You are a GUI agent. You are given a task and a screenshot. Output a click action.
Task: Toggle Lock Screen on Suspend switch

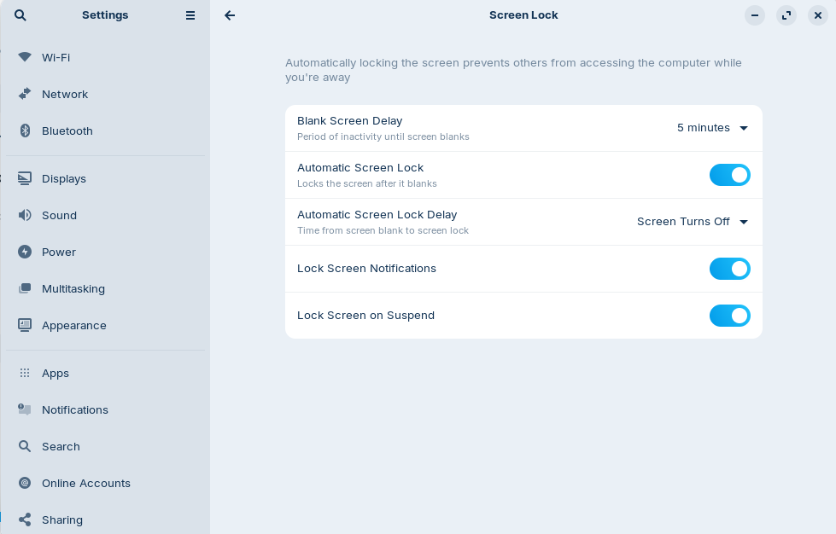click(x=729, y=316)
